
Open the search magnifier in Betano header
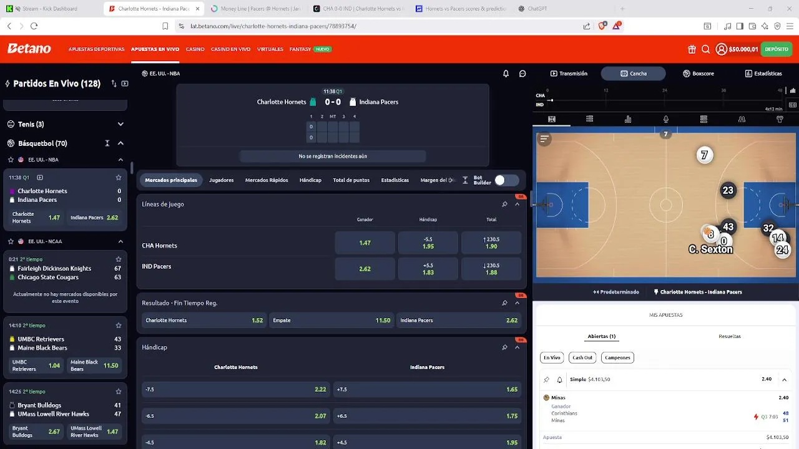(706, 49)
